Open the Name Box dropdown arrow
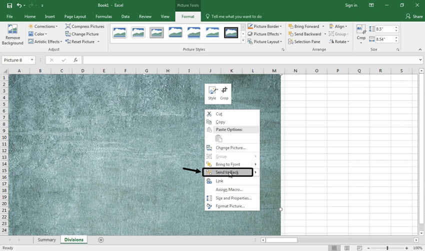The width and height of the screenshot is (425, 251). click(x=32, y=60)
